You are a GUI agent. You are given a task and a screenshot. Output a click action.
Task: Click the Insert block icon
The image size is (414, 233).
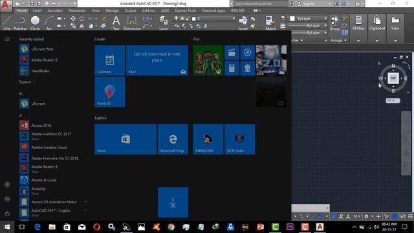click(243, 23)
